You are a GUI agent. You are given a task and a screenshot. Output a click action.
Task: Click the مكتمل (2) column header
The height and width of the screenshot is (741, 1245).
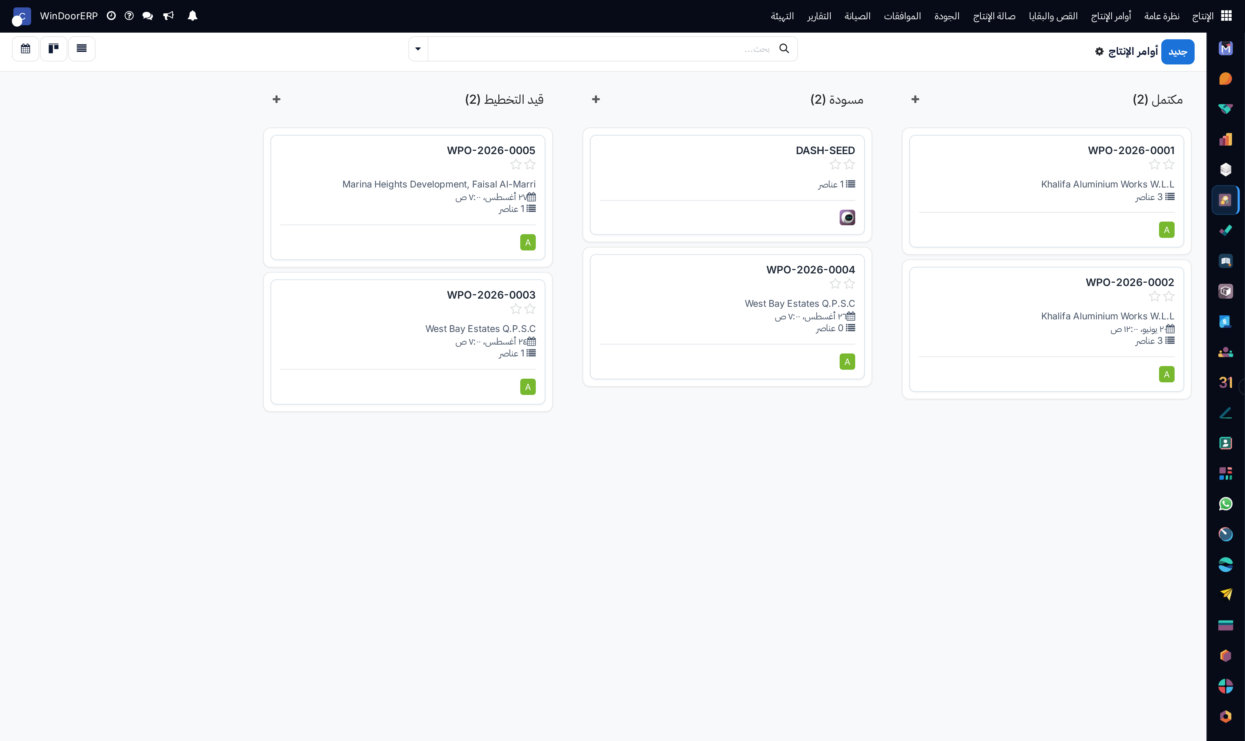(x=1158, y=99)
